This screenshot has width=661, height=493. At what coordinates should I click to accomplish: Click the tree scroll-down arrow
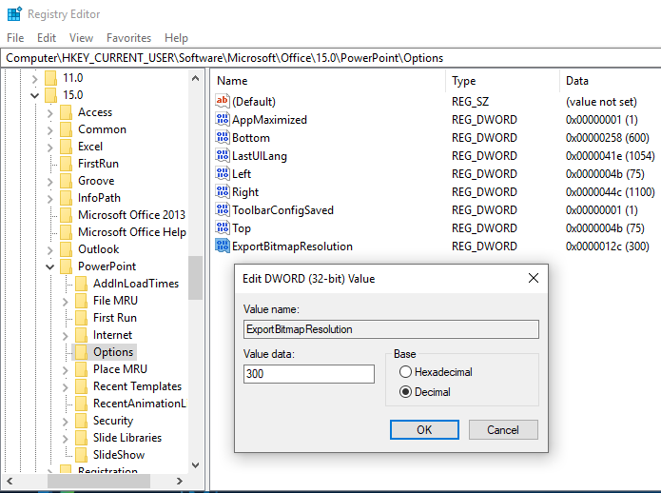click(195, 464)
